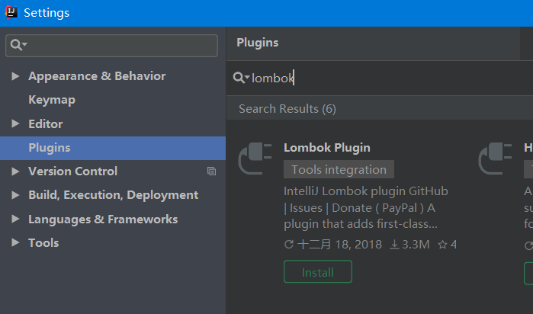Expand Languages & Frameworks settings
Viewport: 533px width, 314px height.
click(x=16, y=219)
